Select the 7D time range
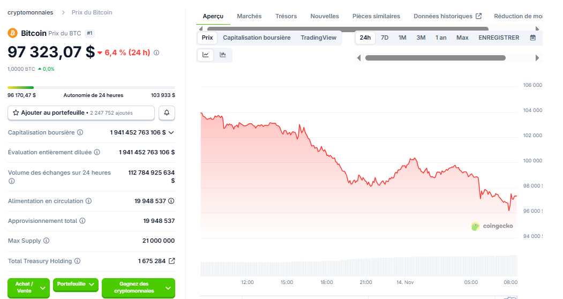 click(x=385, y=38)
